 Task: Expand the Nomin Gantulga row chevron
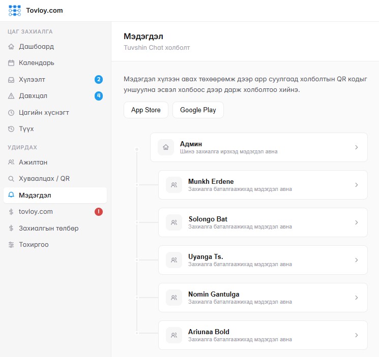tap(356, 298)
